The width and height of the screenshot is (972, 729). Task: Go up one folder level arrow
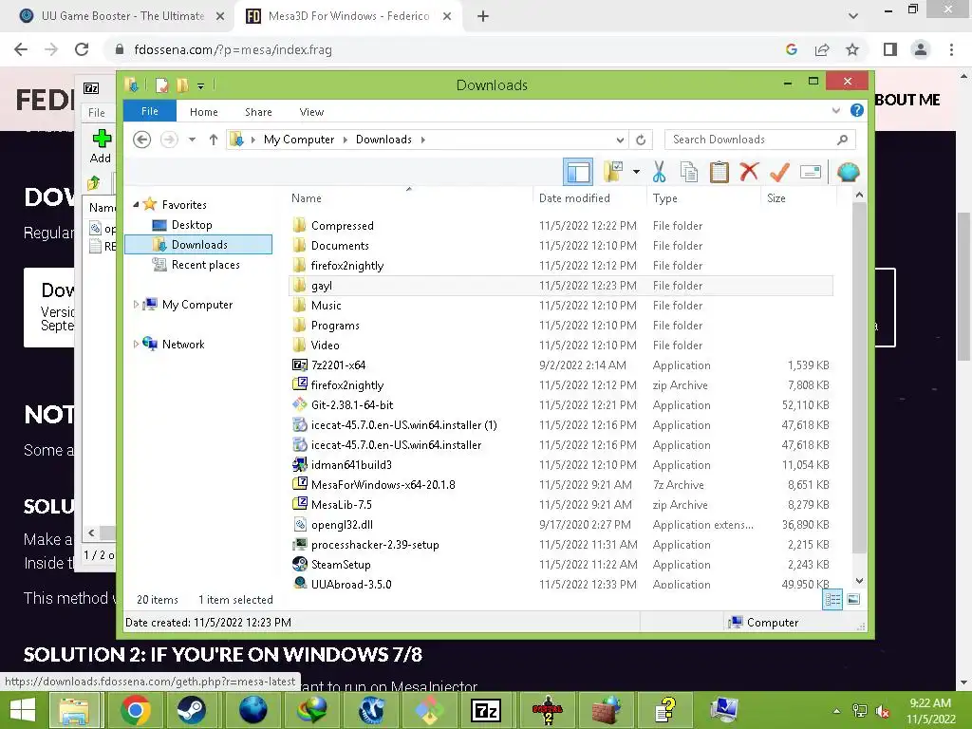point(214,140)
